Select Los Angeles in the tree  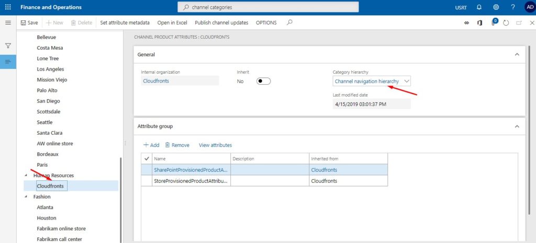point(51,69)
